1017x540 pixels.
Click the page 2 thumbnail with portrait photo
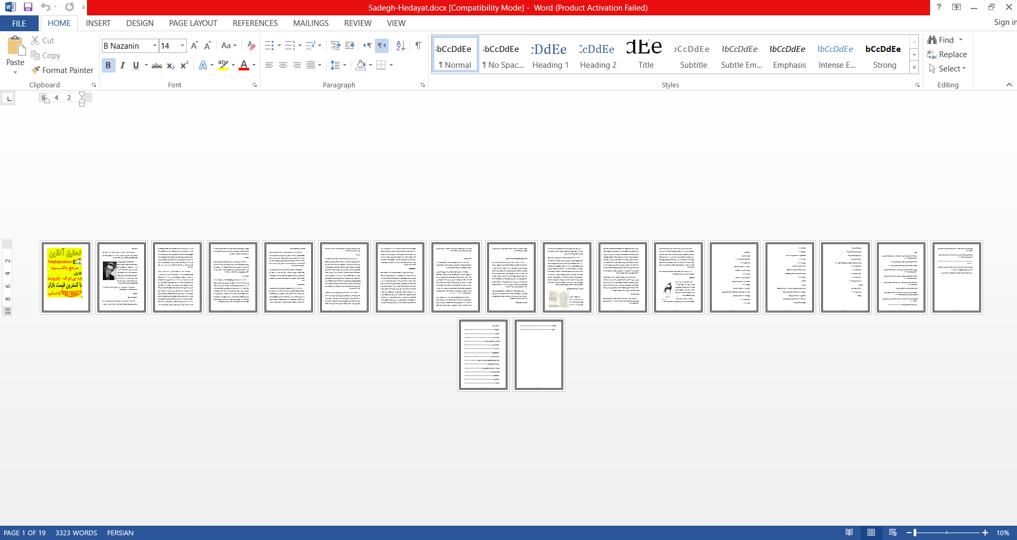pyautogui.click(x=121, y=277)
